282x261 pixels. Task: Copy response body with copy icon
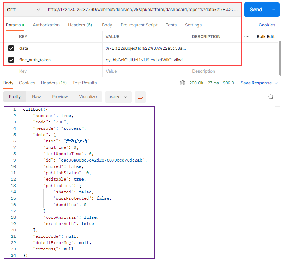[257, 97]
